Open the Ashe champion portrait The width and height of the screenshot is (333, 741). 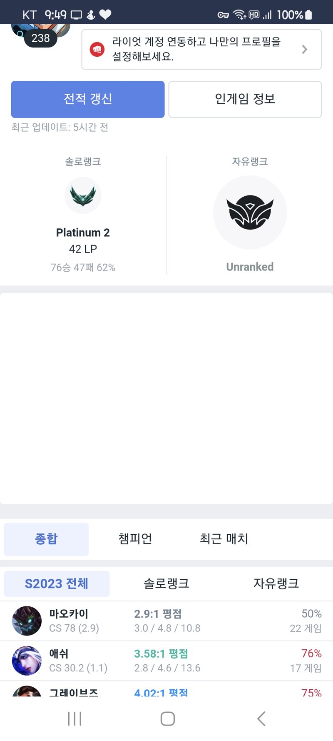(27, 661)
